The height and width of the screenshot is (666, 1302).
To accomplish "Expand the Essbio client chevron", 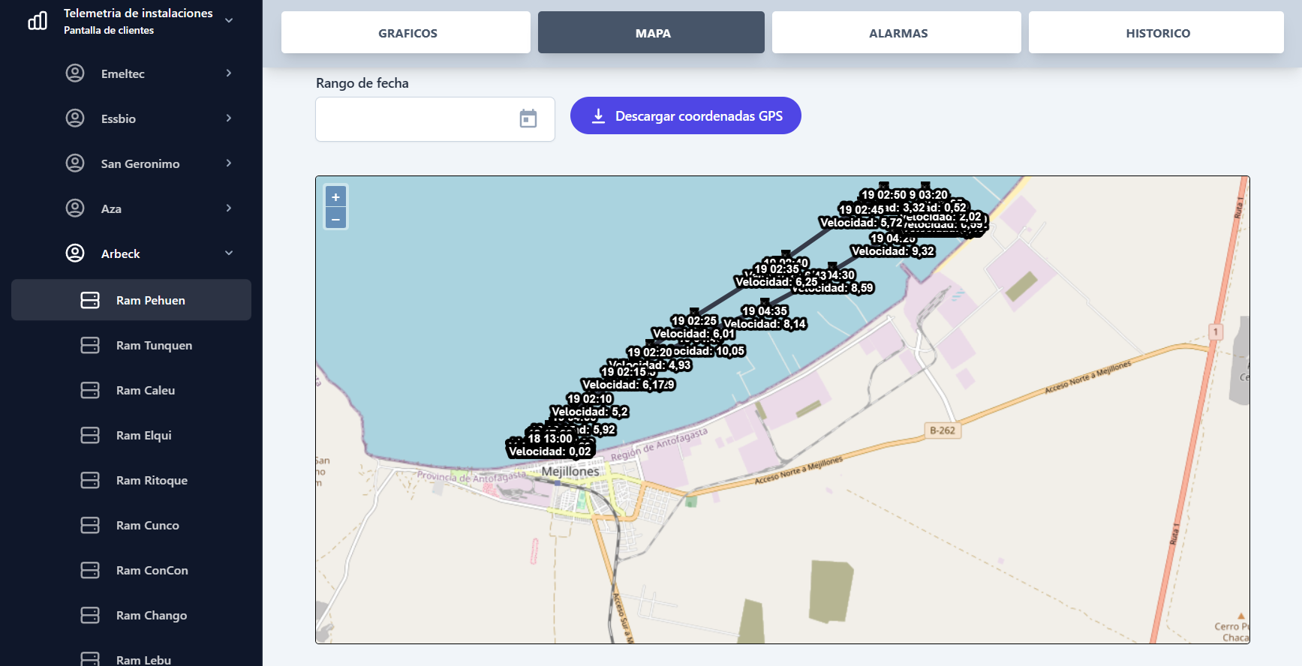I will point(229,118).
